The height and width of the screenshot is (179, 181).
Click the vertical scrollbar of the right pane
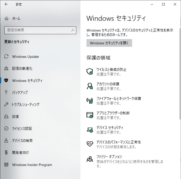[x=180, y=74]
